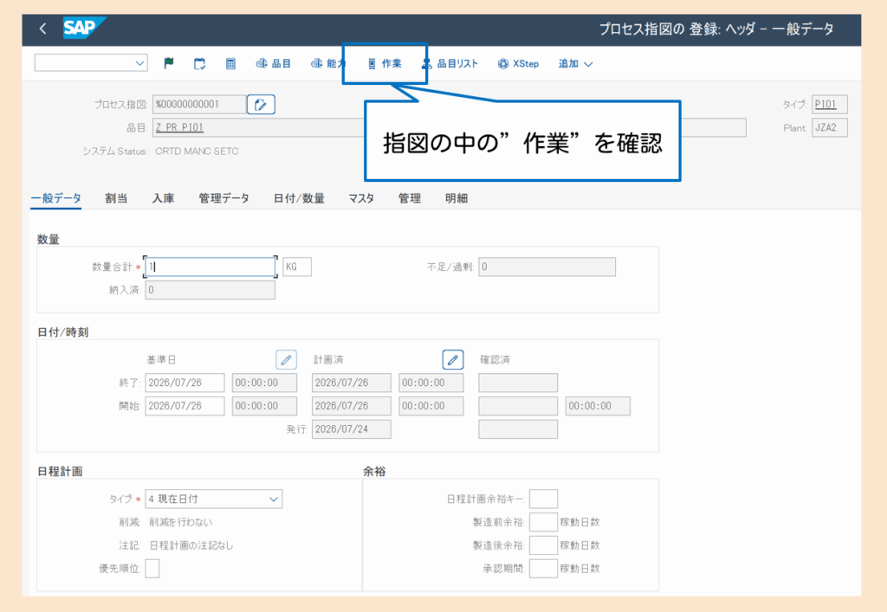Open 作業 operations toolbar button
This screenshot has height=612, width=887.
(x=385, y=64)
